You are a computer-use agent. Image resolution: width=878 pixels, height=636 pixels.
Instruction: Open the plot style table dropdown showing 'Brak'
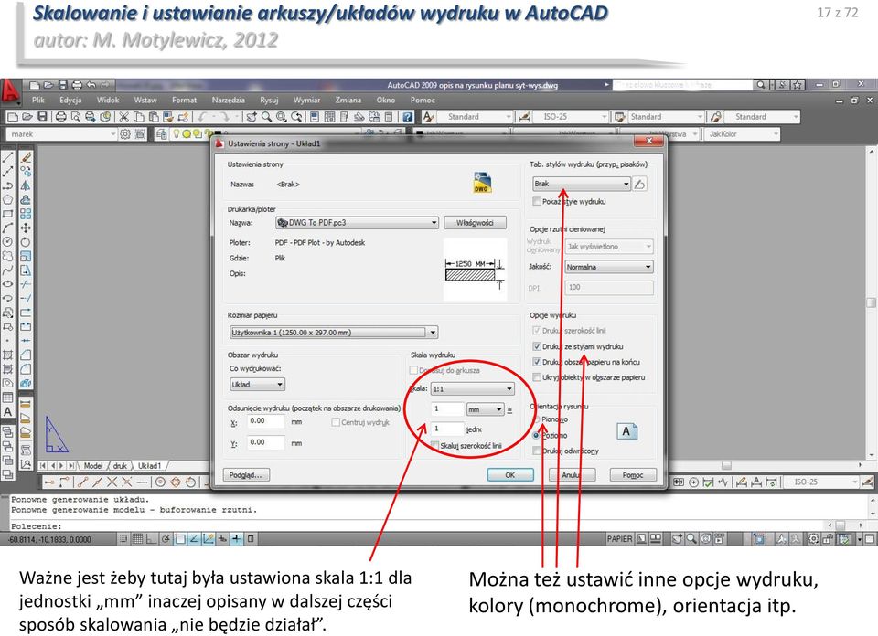coord(582,184)
